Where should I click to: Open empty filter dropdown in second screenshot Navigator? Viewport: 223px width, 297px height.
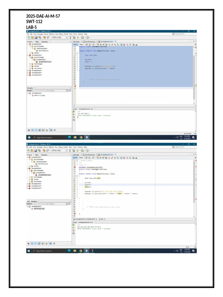point(58,204)
